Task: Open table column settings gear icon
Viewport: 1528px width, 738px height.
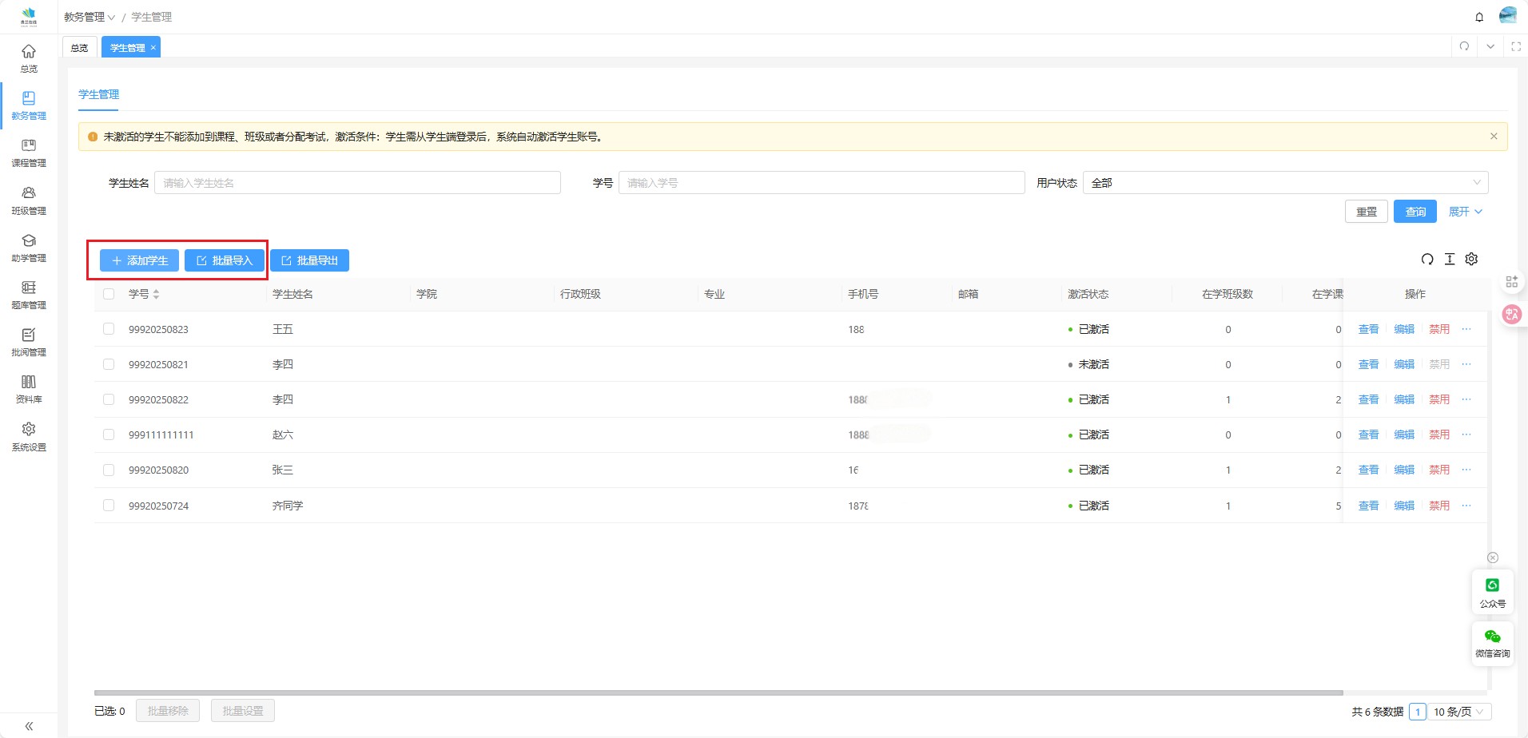Action: click(1471, 259)
